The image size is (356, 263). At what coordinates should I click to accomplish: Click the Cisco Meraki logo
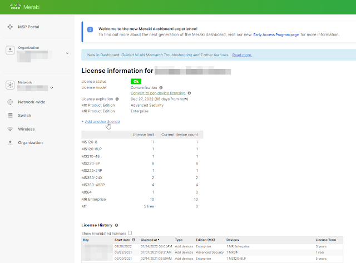pos(24,7)
